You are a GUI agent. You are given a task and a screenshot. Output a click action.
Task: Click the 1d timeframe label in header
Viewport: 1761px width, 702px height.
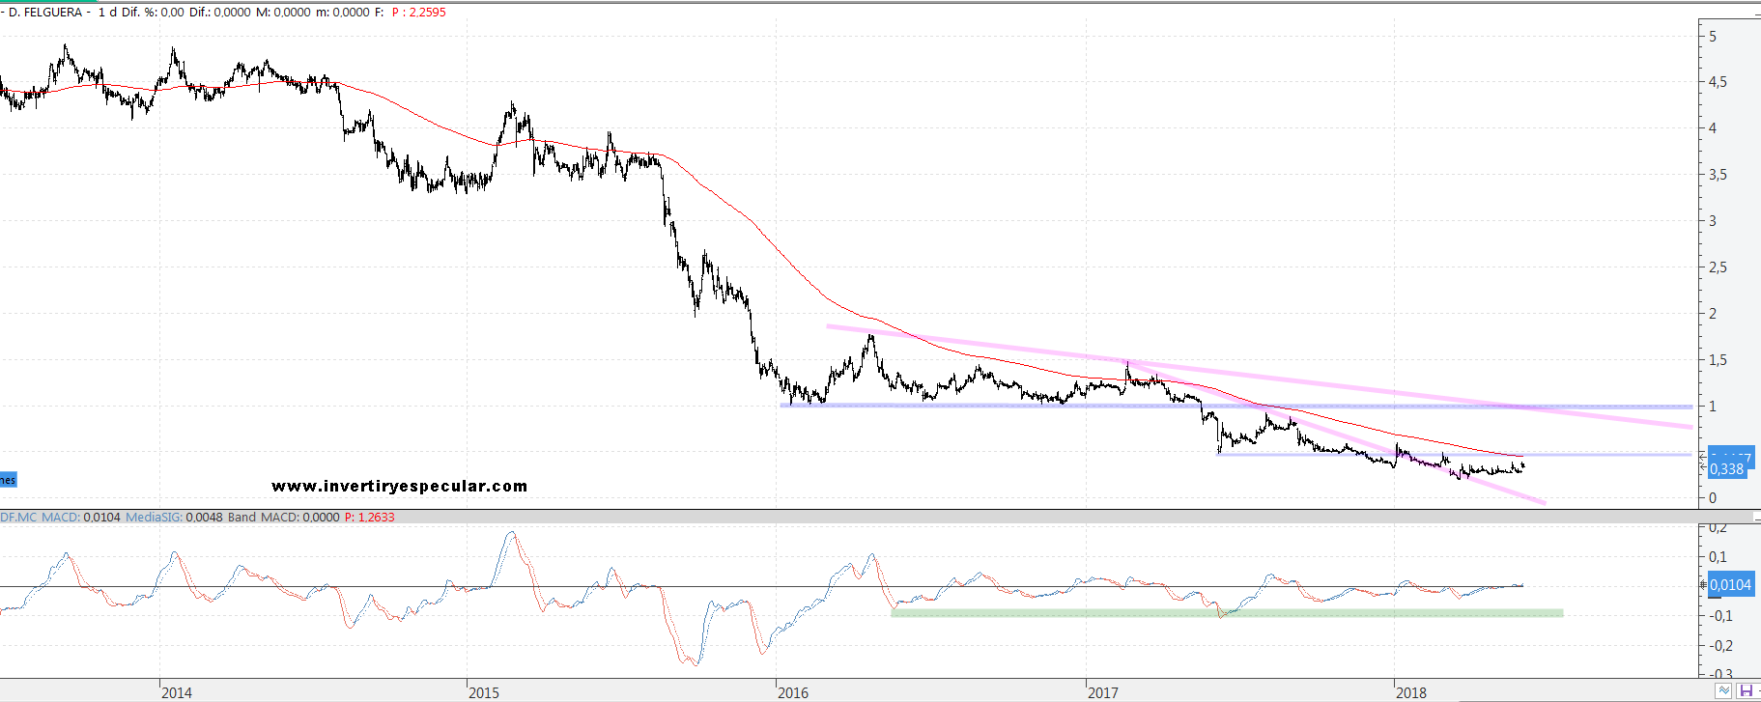coord(107,13)
